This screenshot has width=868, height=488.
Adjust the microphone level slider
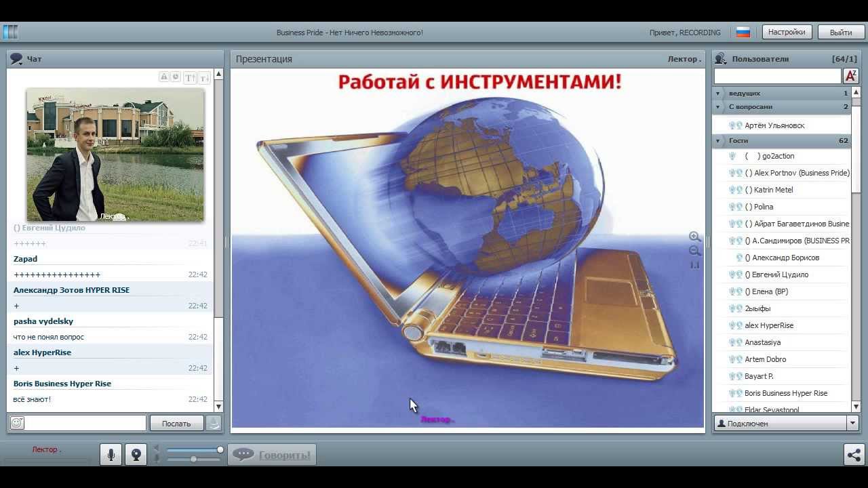195,459
